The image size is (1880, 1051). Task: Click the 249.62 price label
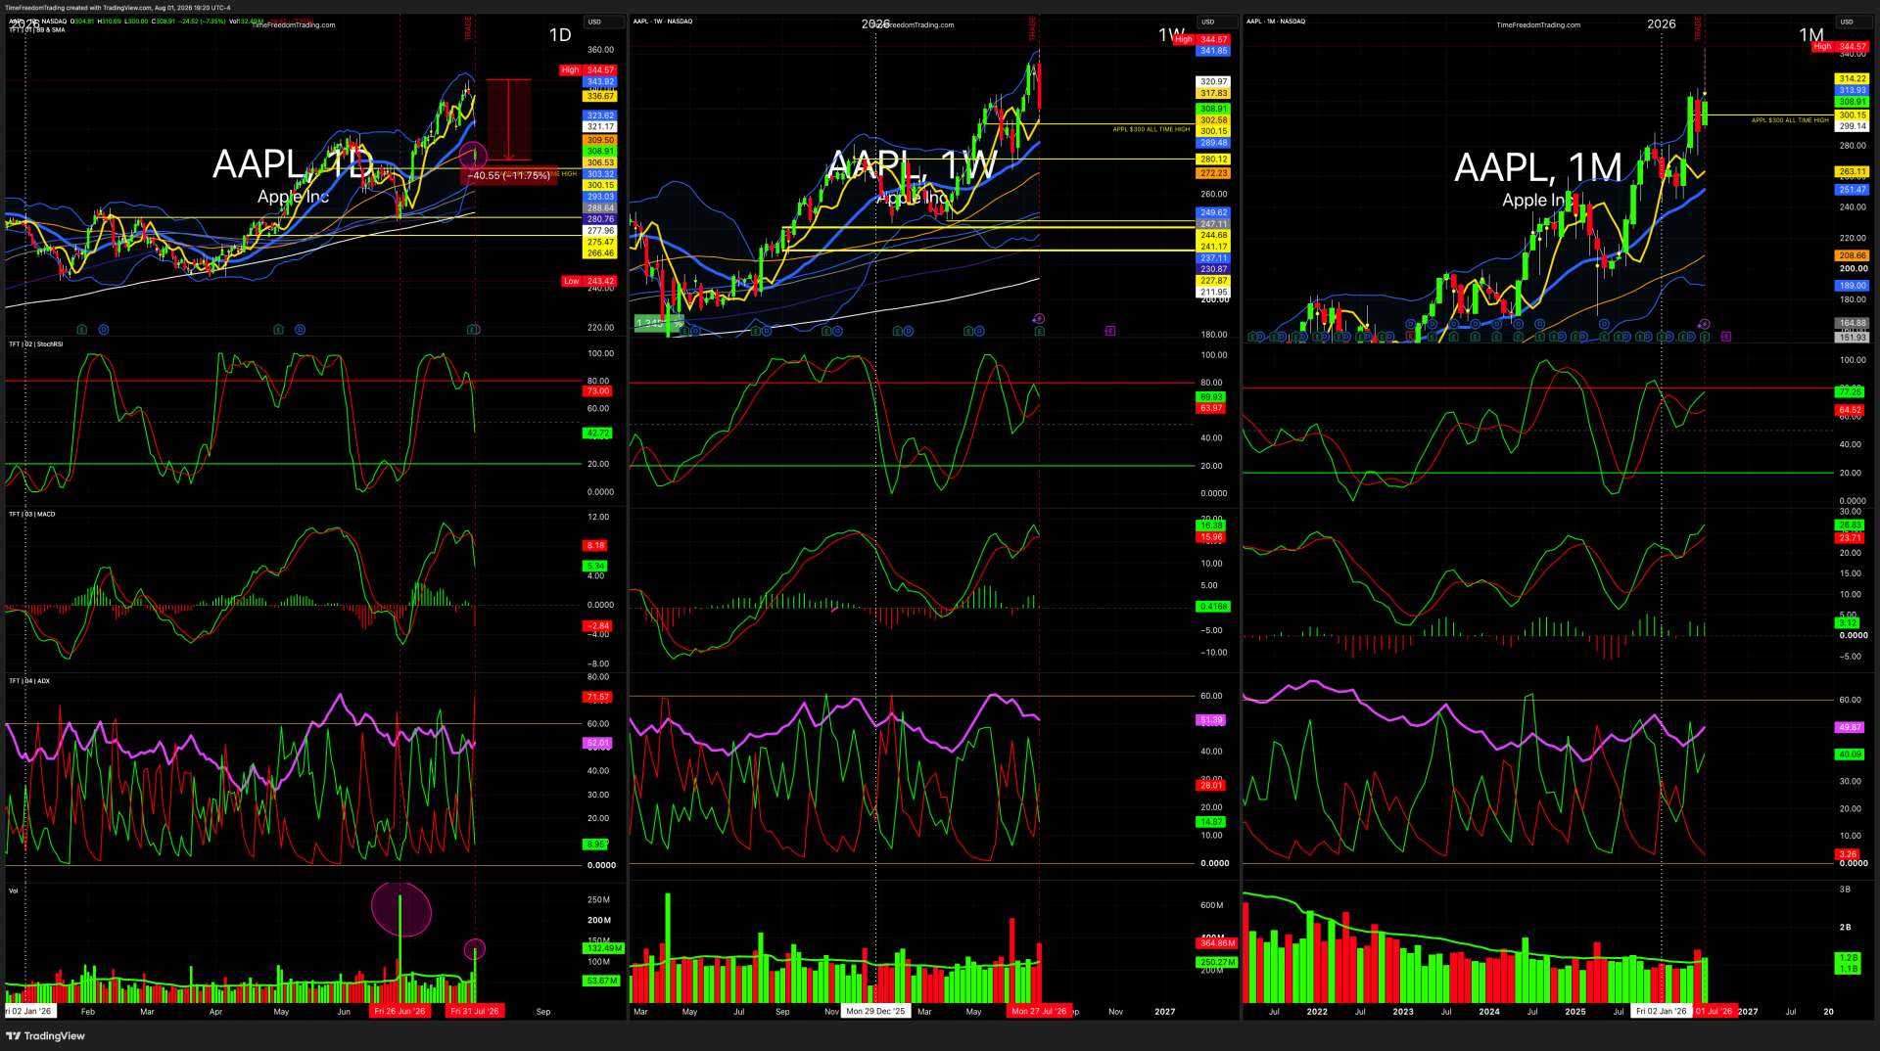click(x=1213, y=212)
